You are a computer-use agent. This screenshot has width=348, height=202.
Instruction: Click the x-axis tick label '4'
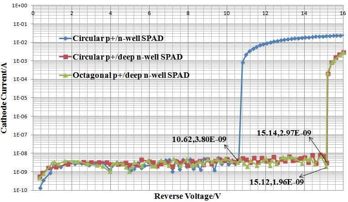(x=110, y=13)
